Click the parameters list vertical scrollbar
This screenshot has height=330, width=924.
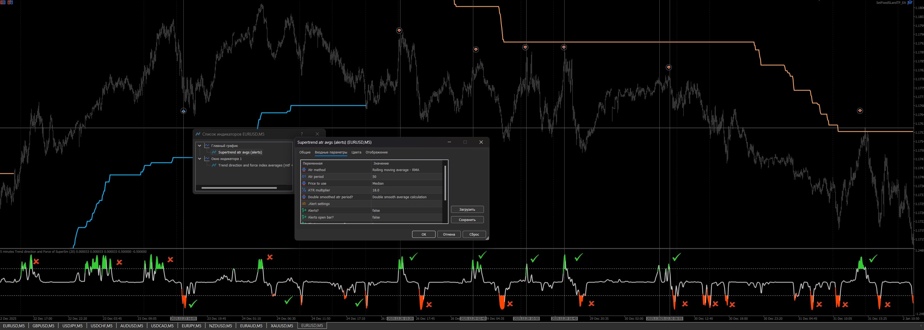pos(445,183)
